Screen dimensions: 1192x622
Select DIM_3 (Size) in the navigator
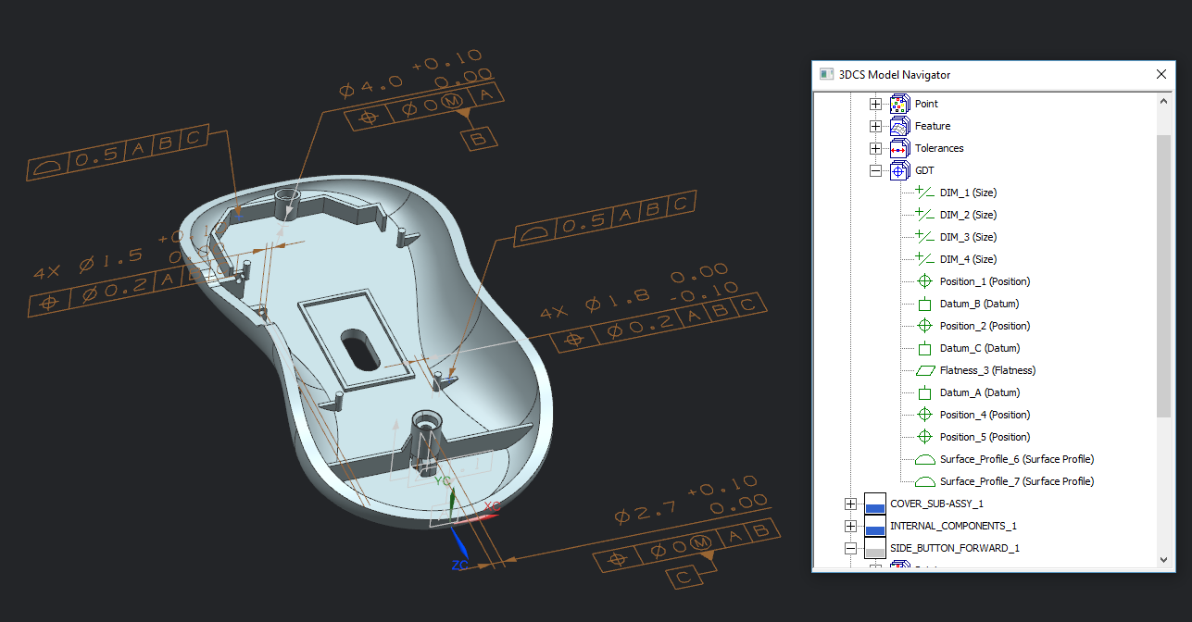pyautogui.click(x=968, y=236)
